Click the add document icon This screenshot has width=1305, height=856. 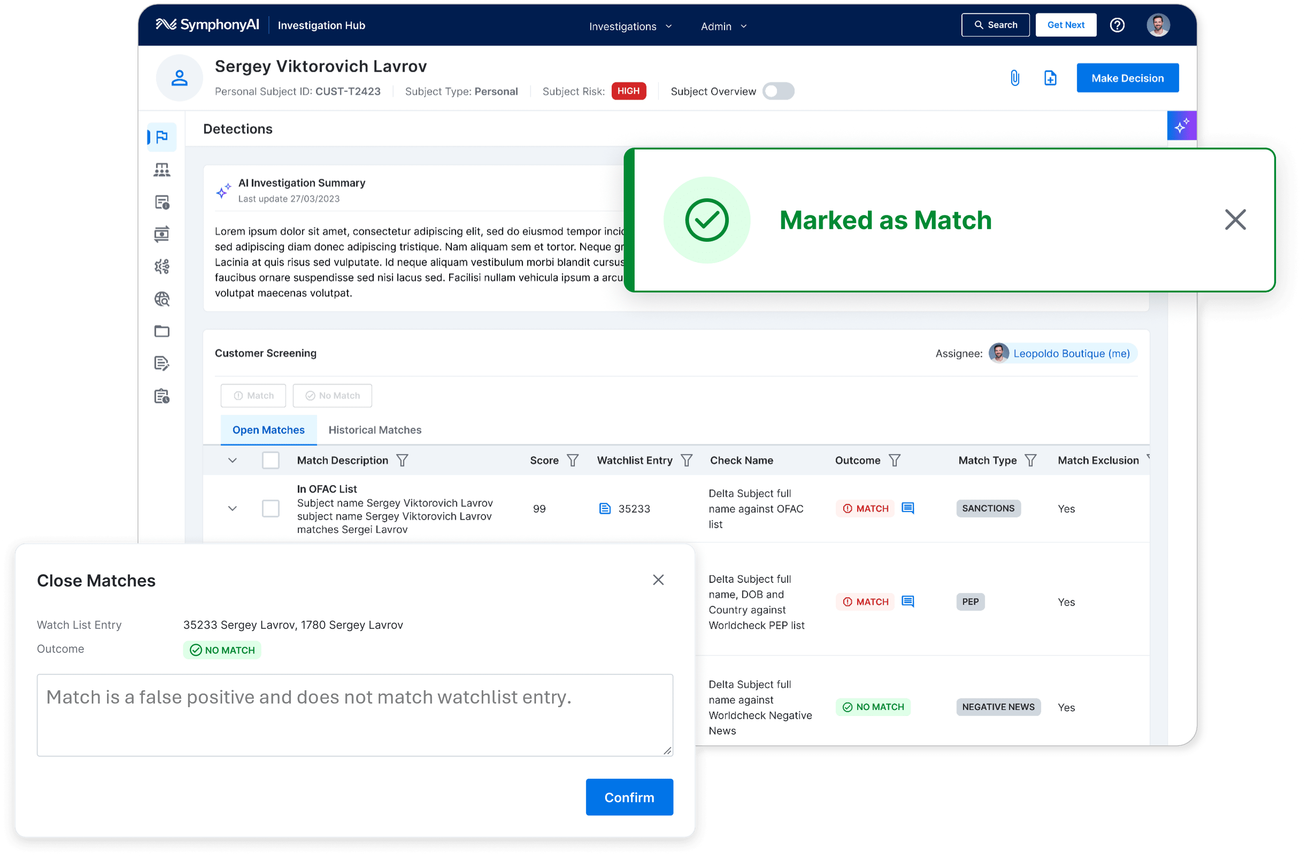(x=1050, y=78)
